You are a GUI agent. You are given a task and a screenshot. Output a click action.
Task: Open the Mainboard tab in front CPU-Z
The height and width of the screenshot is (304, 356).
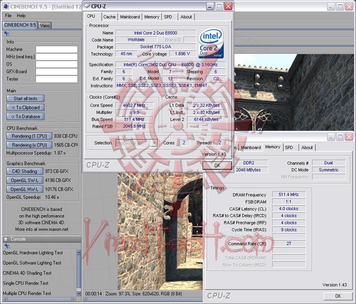pos(130,17)
